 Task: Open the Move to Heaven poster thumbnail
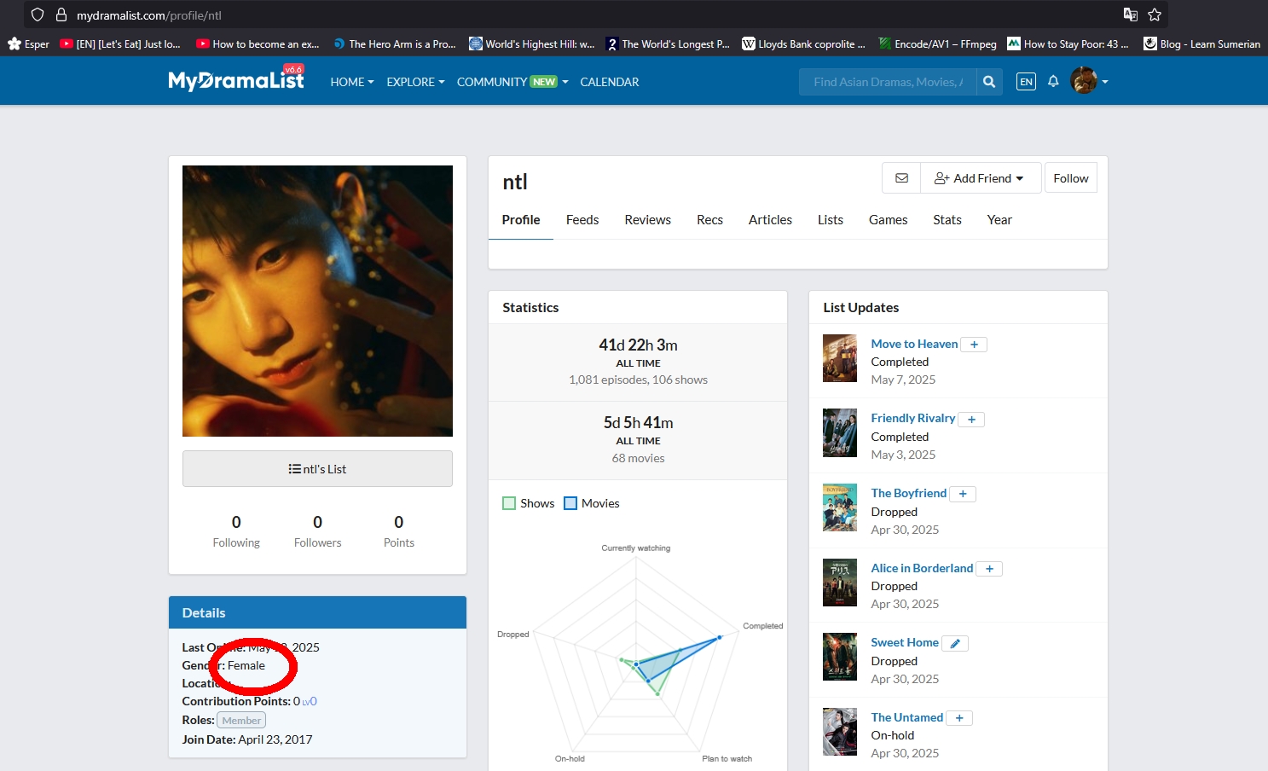click(840, 358)
